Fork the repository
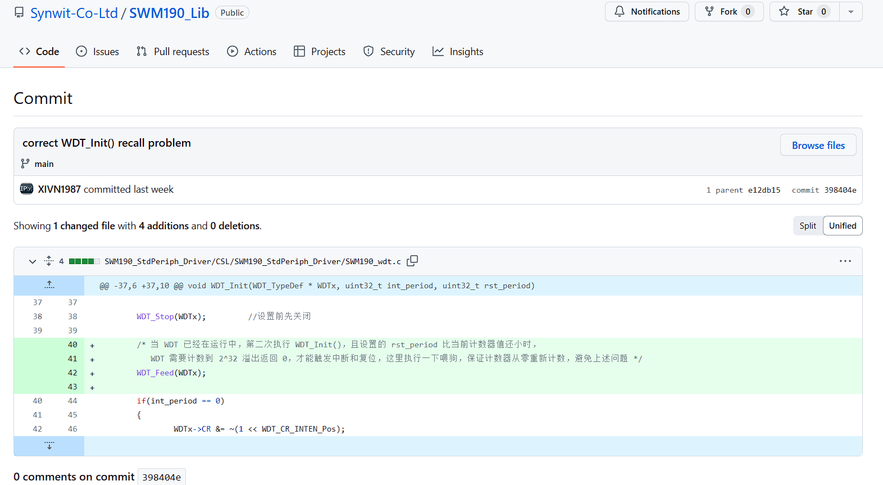 [x=729, y=11]
